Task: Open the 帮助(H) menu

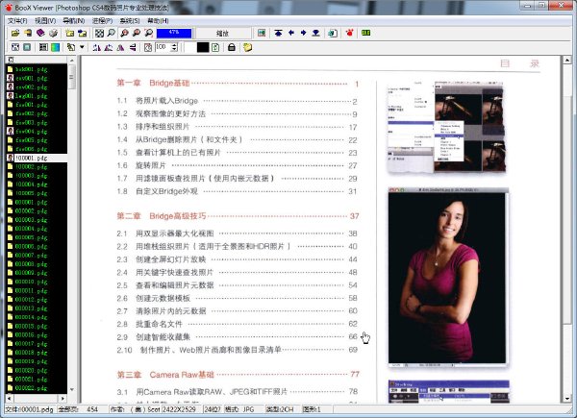Action: [158, 20]
